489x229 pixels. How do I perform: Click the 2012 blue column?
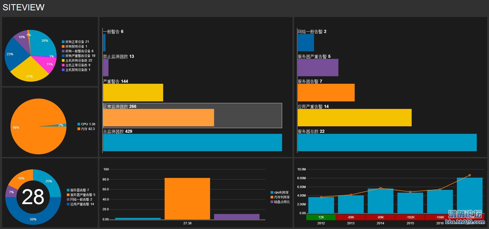point(321,205)
